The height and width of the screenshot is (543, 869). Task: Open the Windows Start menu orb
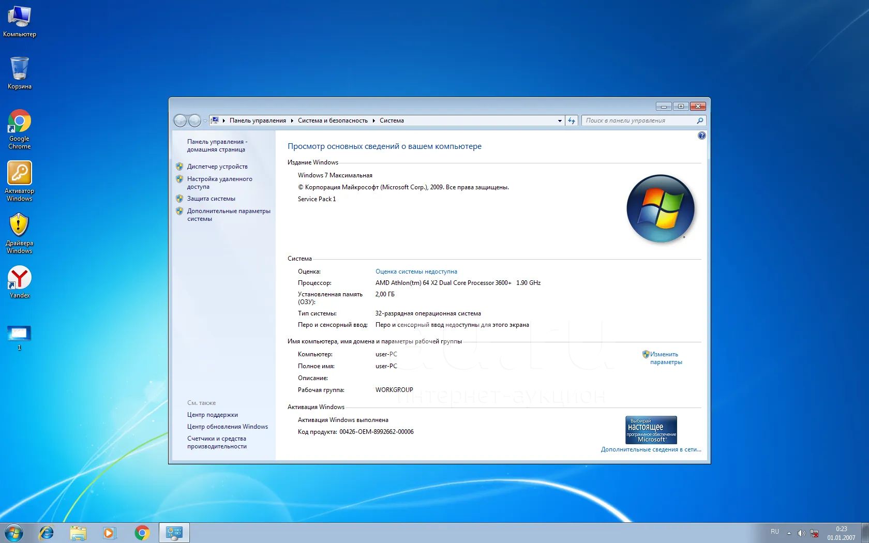tap(14, 533)
